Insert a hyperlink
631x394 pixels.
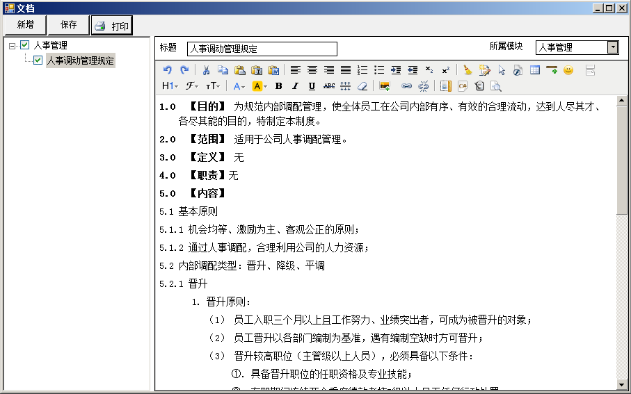click(x=406, y=86)
